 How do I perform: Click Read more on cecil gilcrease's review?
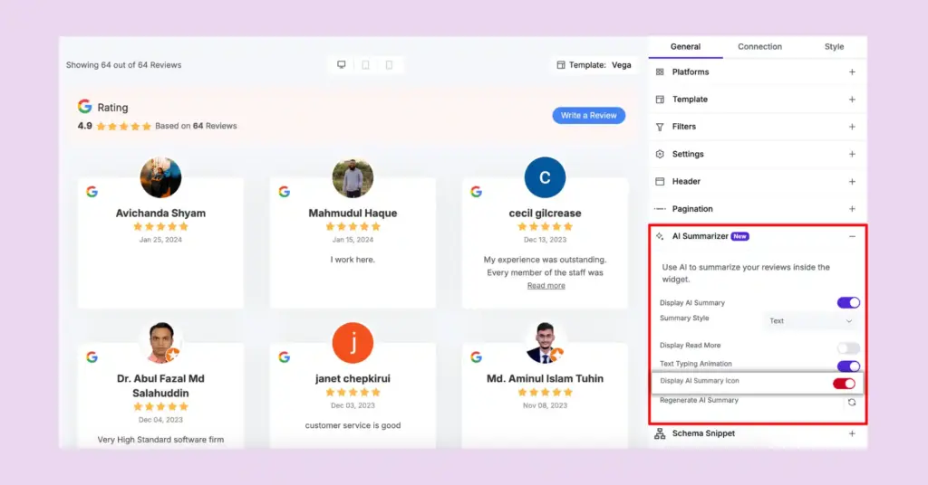coord(546,286)
